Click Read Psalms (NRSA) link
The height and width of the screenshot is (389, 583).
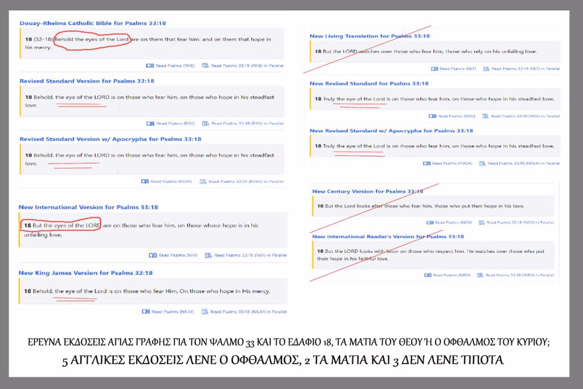[451, 163]
